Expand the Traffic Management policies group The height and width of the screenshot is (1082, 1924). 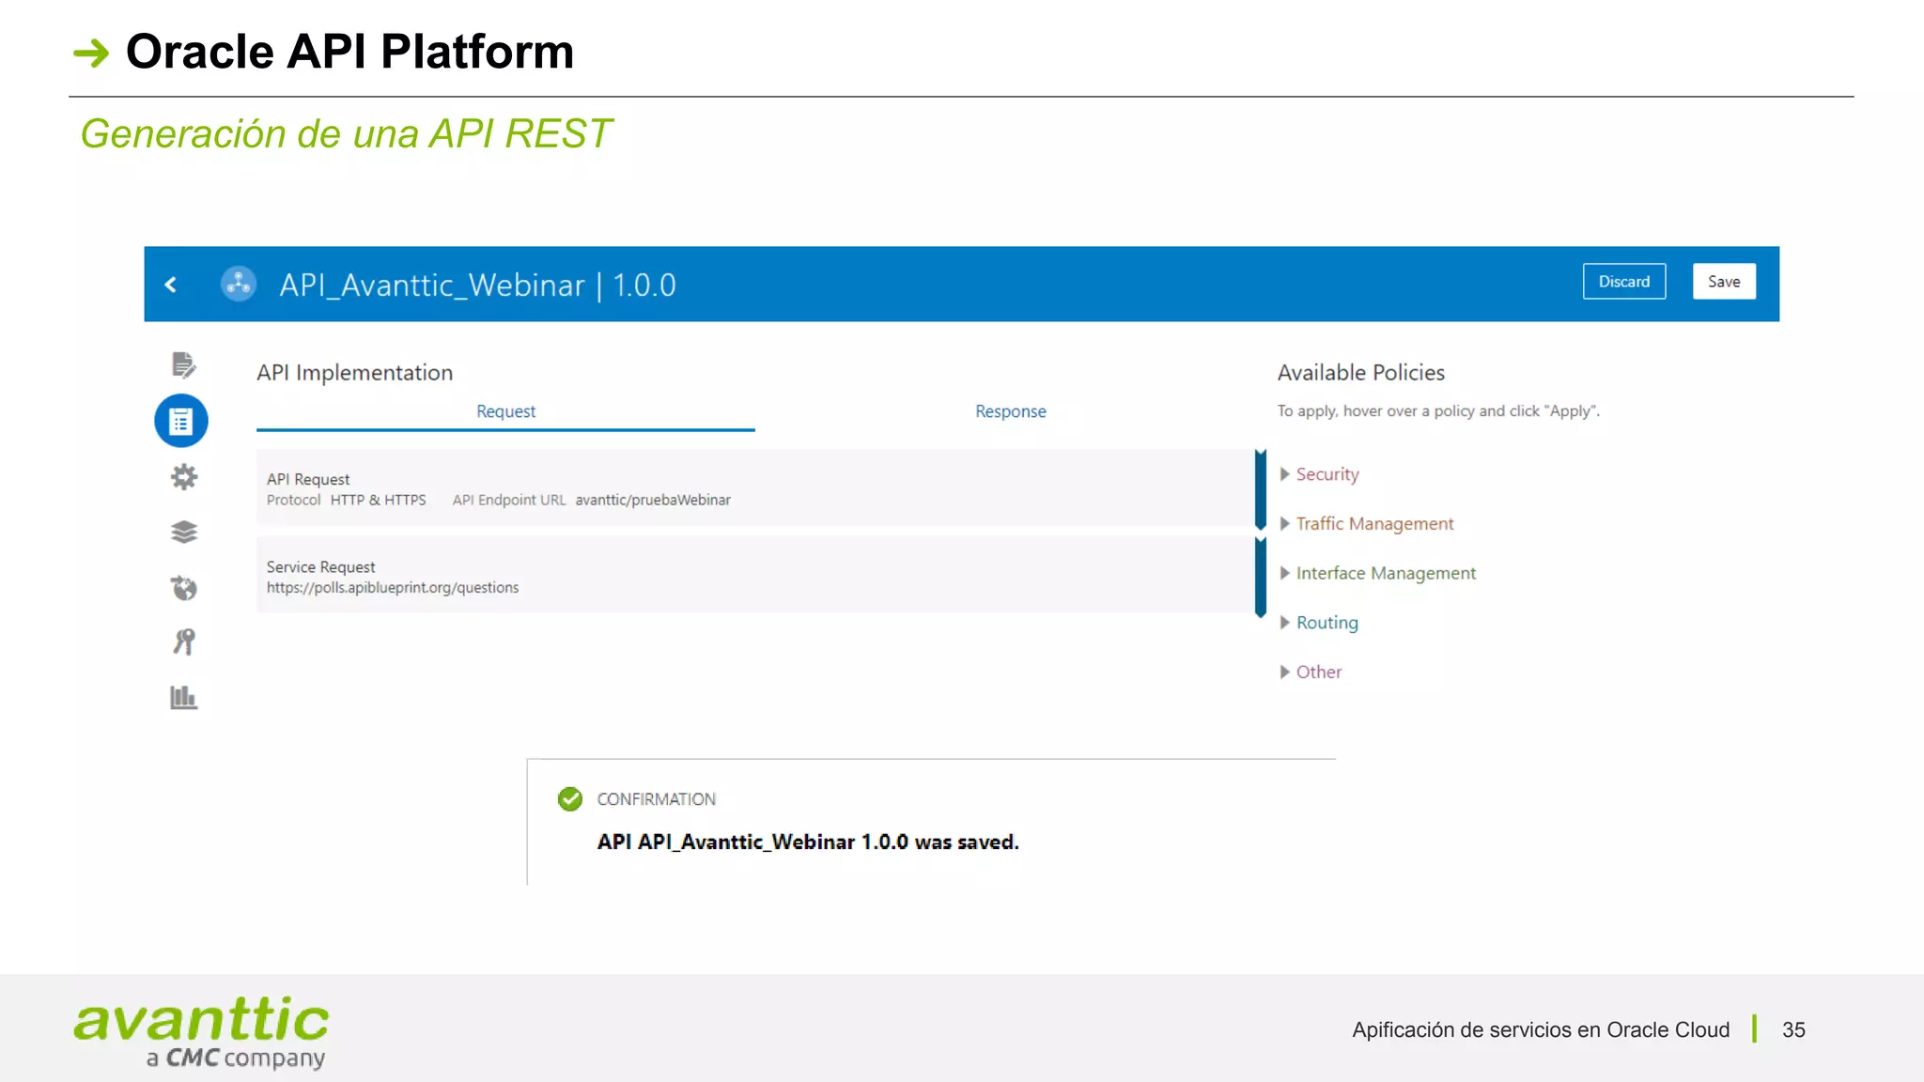[x=1367, y=524]
